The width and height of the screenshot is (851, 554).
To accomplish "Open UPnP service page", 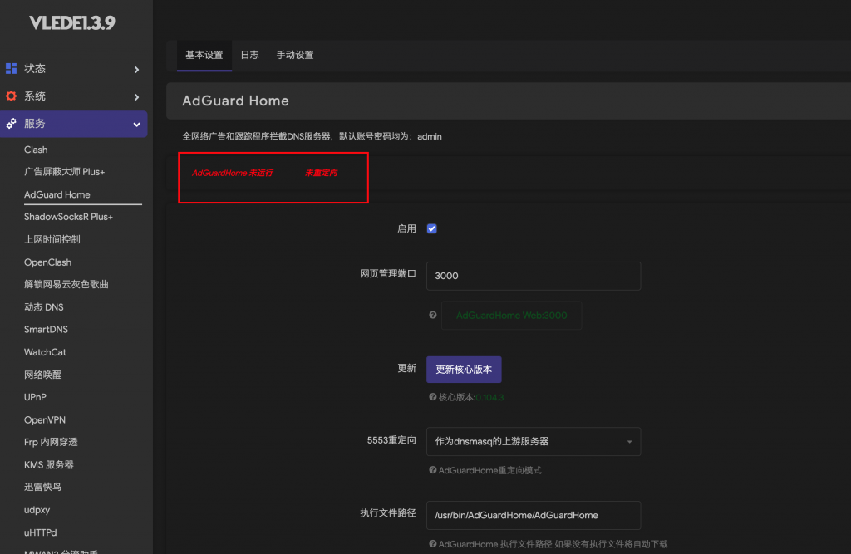I will (x=35, y=397).
